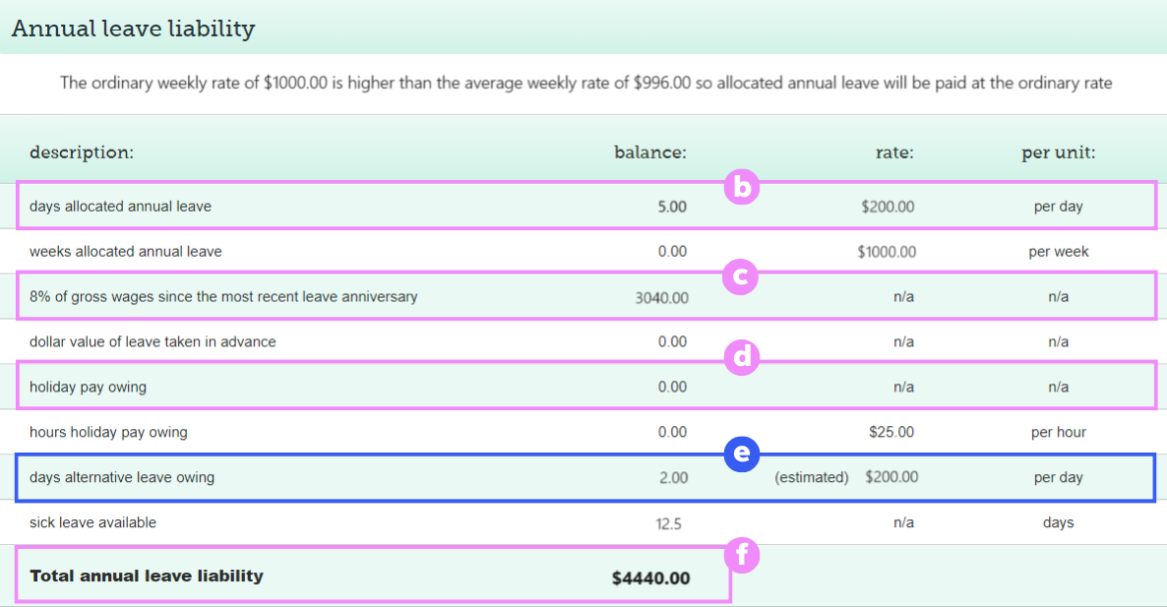This screenshot has width=1167, height=607.
Task: Click the "per unit:" column header
Action: [1058, 152]
